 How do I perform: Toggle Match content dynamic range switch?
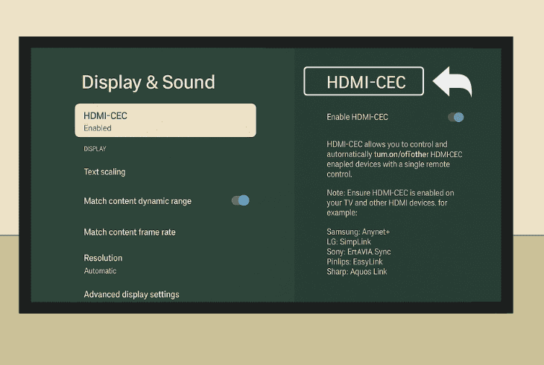tap(241, 200)
